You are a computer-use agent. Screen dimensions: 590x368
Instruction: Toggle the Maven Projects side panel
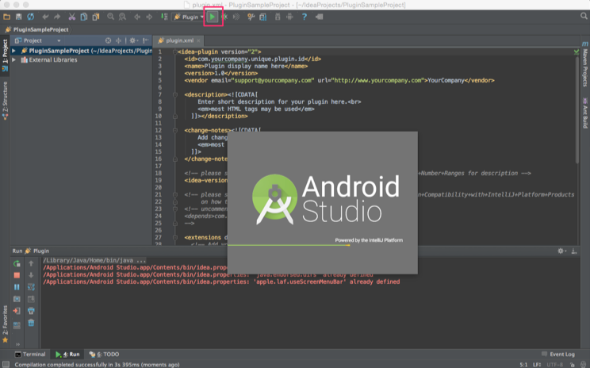click(x=585, y=64)
